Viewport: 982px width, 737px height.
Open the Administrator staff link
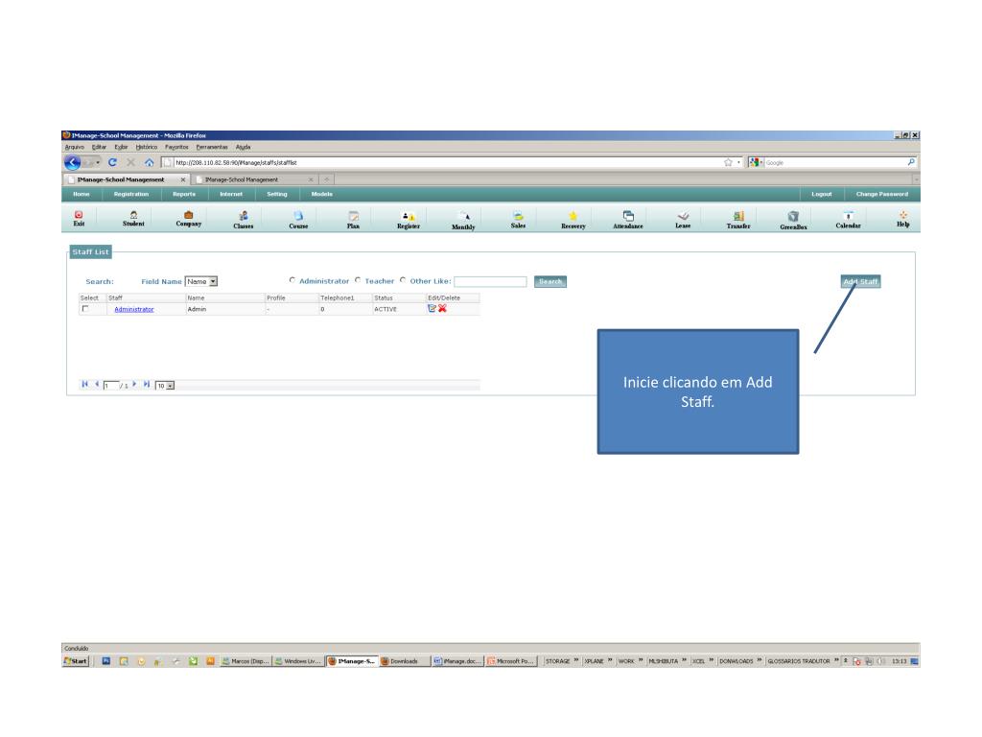click(134, 309)
